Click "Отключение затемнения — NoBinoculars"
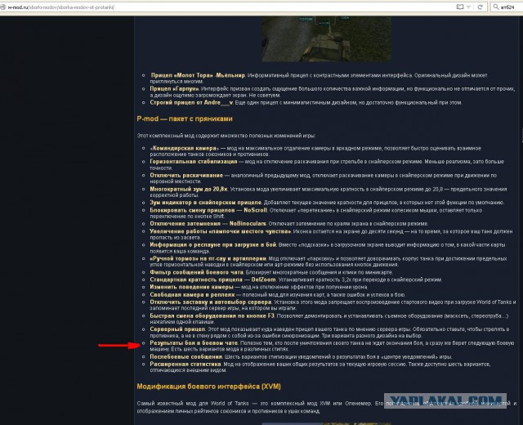 [x=208, y=223]
